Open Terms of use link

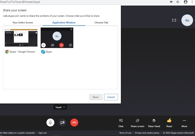coord(125,133)
